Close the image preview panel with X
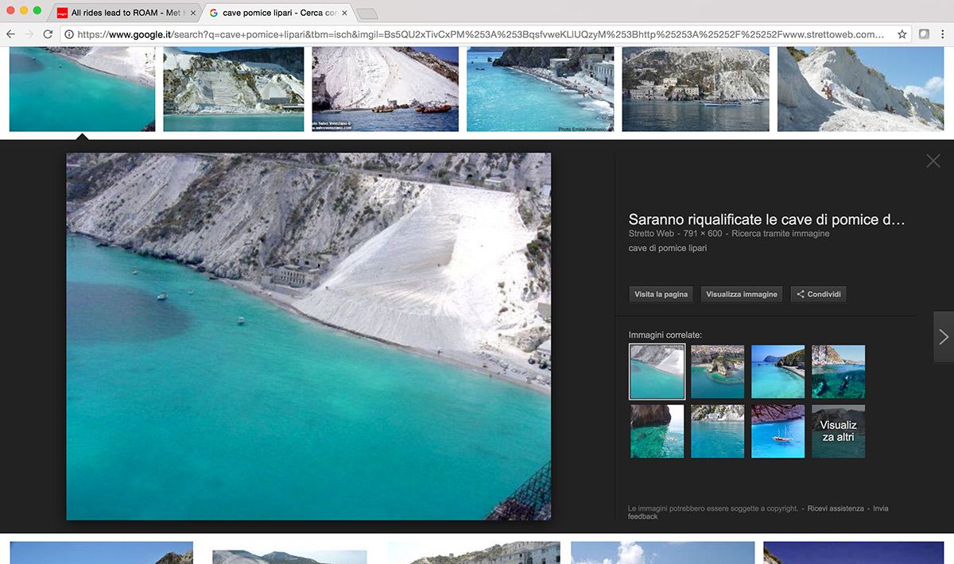This screenshot has width=954, height=564. click(933, 161)
